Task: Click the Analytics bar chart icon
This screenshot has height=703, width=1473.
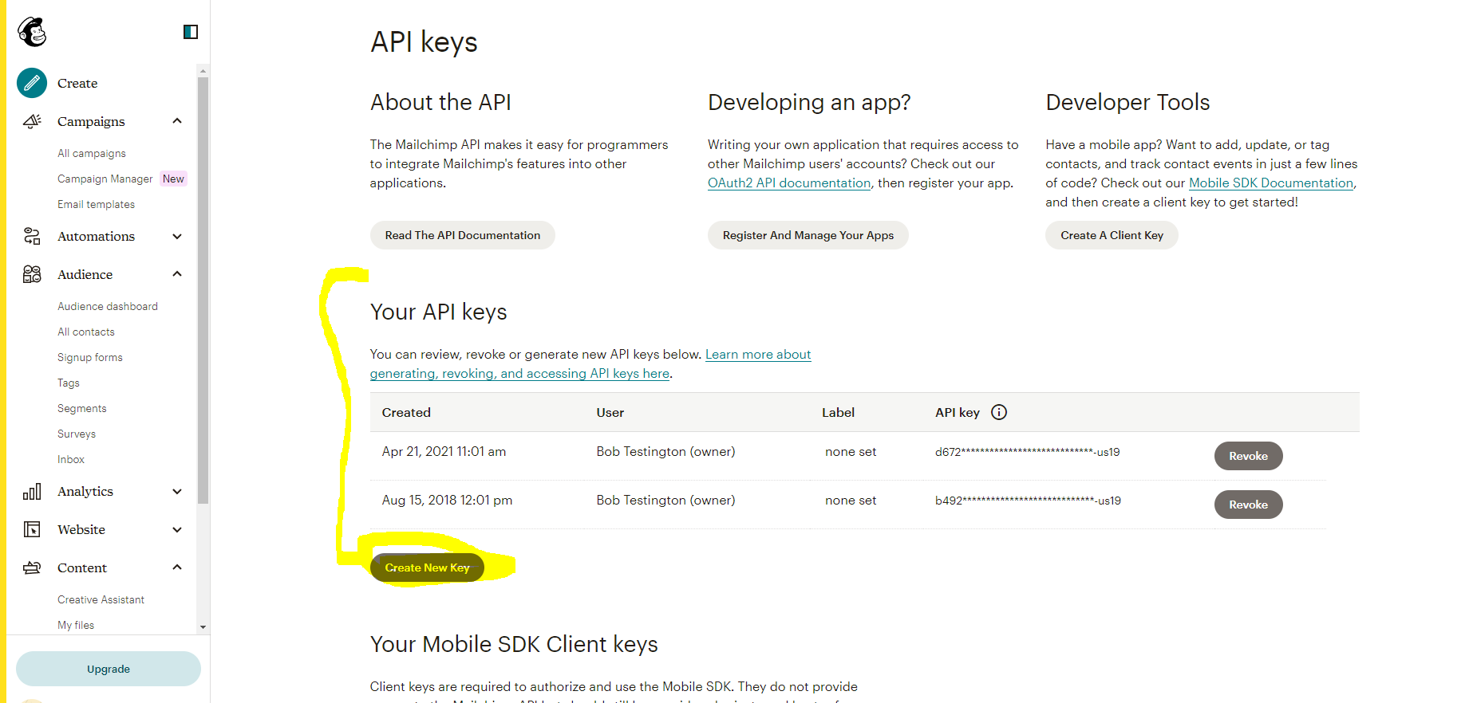Action: [31, 491]
